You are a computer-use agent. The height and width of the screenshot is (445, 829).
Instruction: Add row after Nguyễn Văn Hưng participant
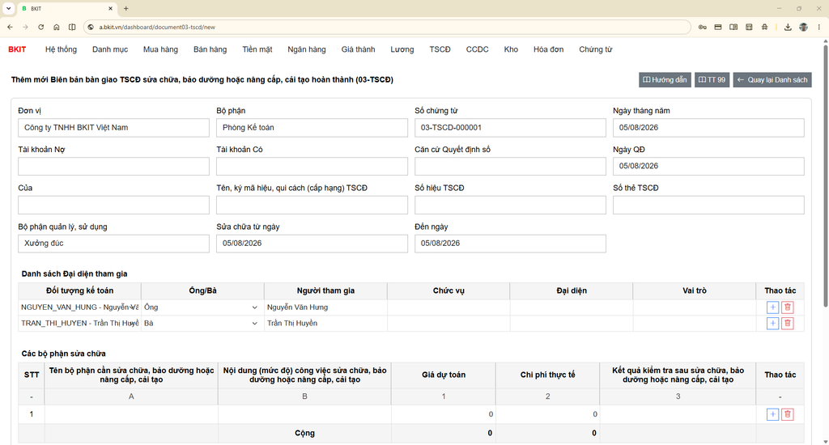[x=772, y=307]
